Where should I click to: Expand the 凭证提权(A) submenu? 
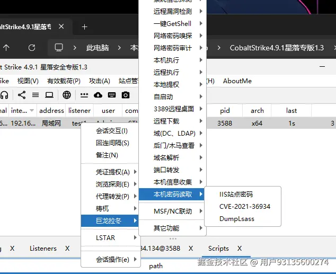coord(110,172)
